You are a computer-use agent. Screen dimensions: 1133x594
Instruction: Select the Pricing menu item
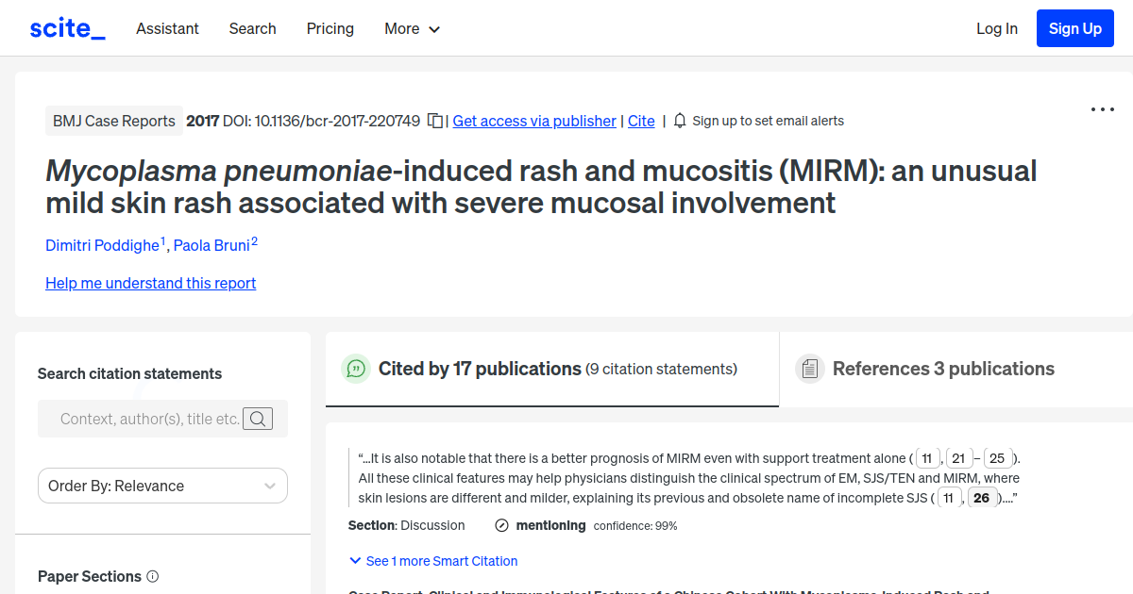coord(330,28)
